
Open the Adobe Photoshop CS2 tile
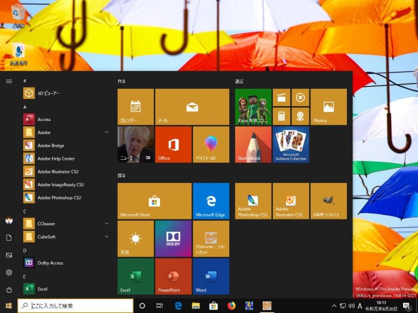click(253, 201)
